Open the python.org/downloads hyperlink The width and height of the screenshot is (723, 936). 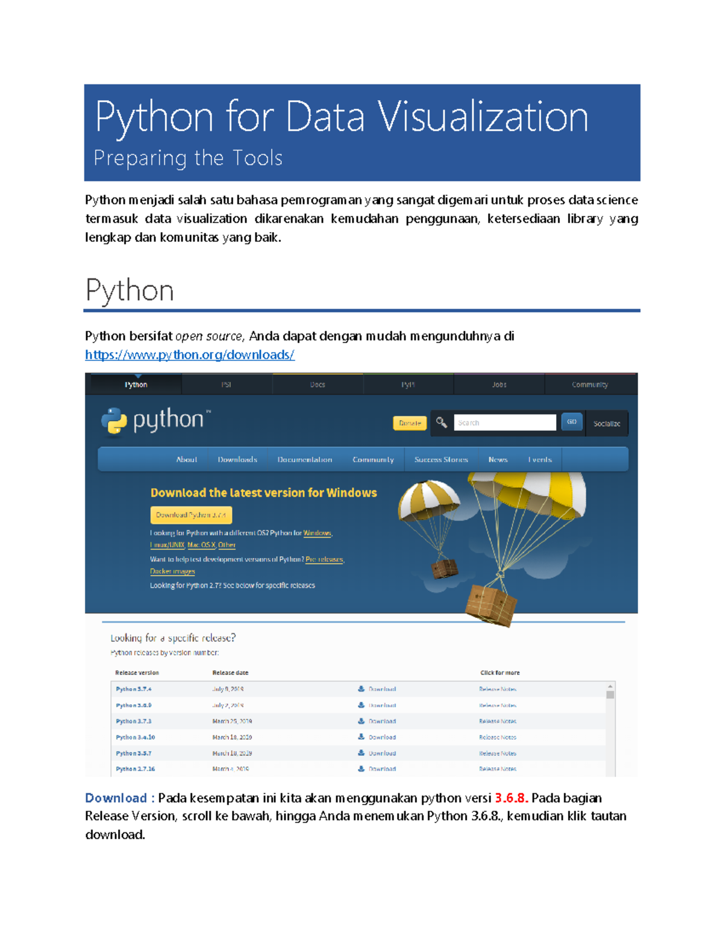[189, 355]
